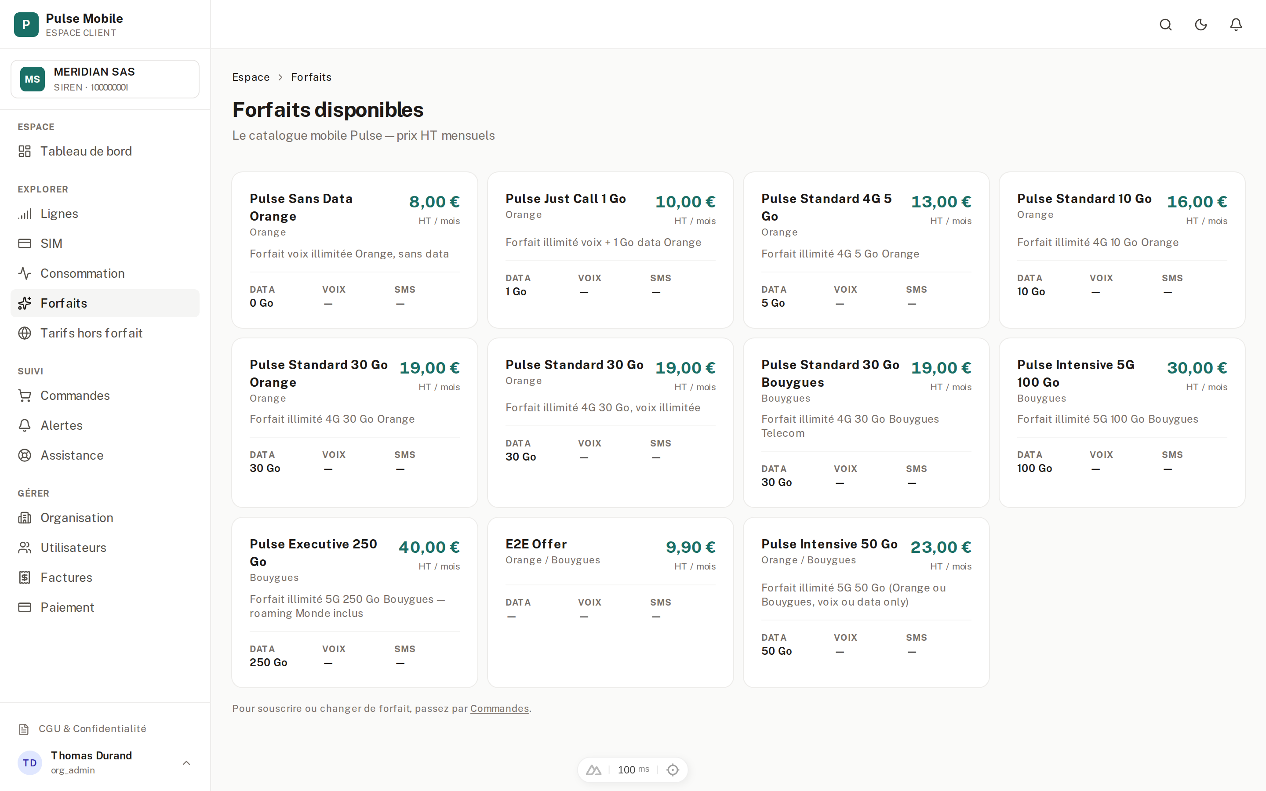1266x791 pixels.
Task: Follow the Commandes link below the plan cards
Action: 499,708
